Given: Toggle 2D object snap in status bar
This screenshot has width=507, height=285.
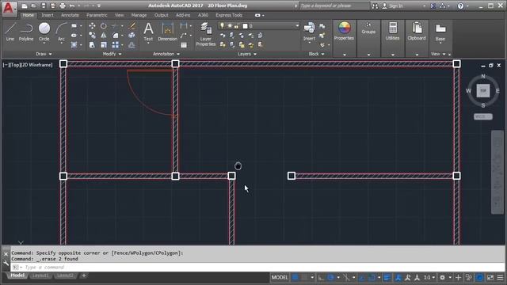Looking at the screenshot, I should [372, 277].
